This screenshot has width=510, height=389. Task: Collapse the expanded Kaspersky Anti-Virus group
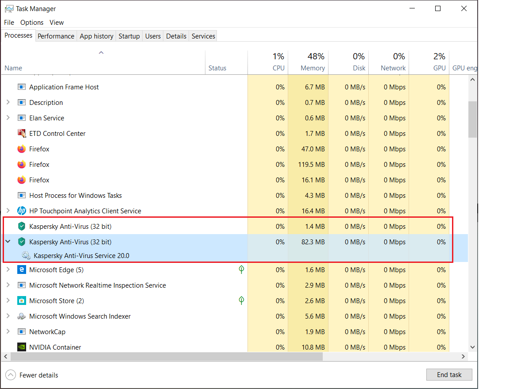point(8,242)
